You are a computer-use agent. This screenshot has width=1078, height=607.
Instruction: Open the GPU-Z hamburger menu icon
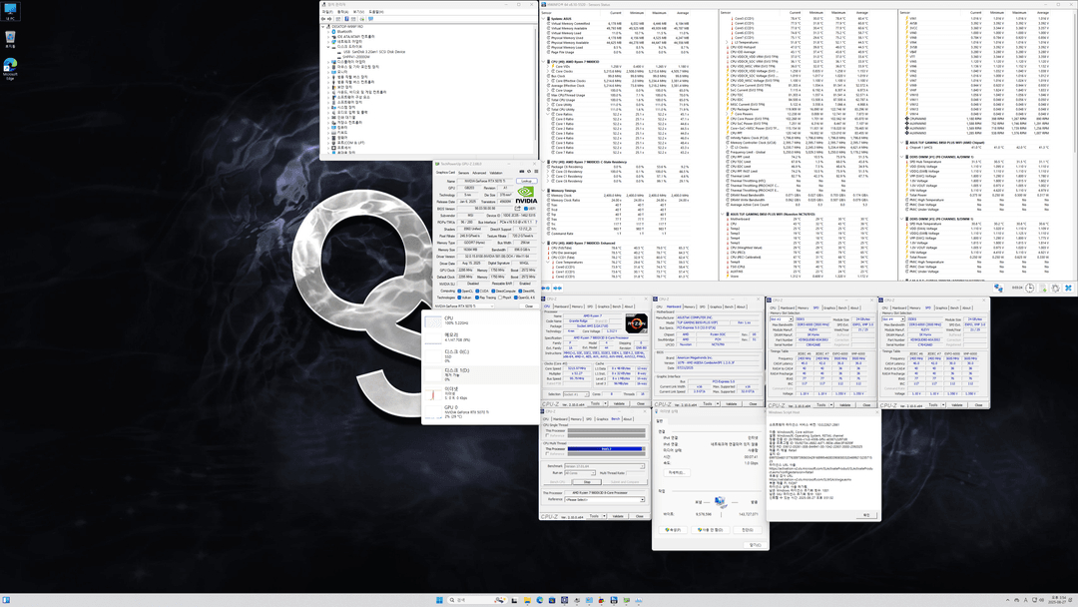tap(536, 171)
